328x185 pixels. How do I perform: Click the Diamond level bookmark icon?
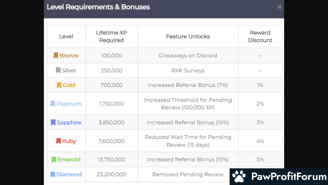pyautogui.click(x=53, y=174)
